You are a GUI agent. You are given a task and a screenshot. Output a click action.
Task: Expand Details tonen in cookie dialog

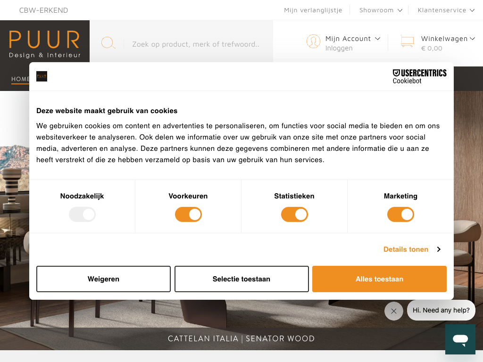click(x=411, y=249)
